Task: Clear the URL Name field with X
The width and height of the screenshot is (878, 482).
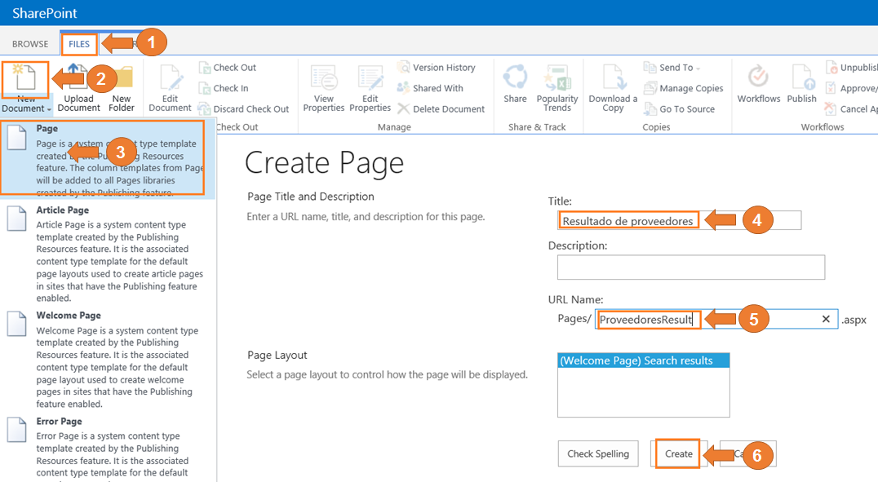Action: click(x=826, y=319)
